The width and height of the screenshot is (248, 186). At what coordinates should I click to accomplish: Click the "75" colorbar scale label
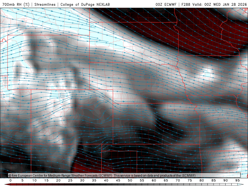(x=190, y=180)
